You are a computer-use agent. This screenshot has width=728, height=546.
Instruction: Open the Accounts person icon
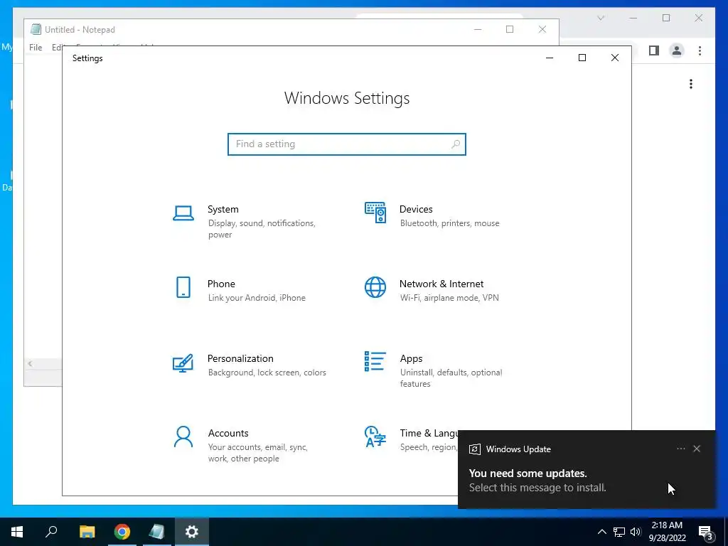[x=183, y=437]
